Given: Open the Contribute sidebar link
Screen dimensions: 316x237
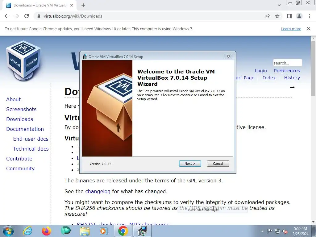Looking at the screenshot, I should 19,159.
